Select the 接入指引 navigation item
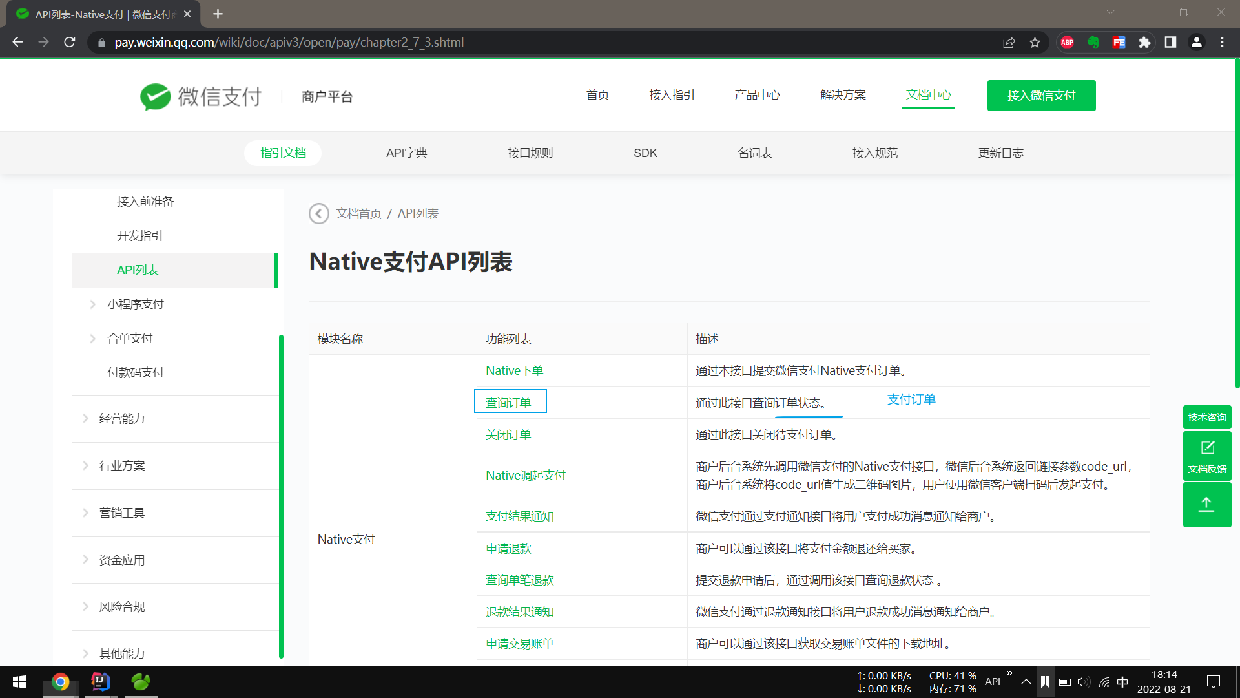The width and height of the screenshot is (1240, 698). 672,95
